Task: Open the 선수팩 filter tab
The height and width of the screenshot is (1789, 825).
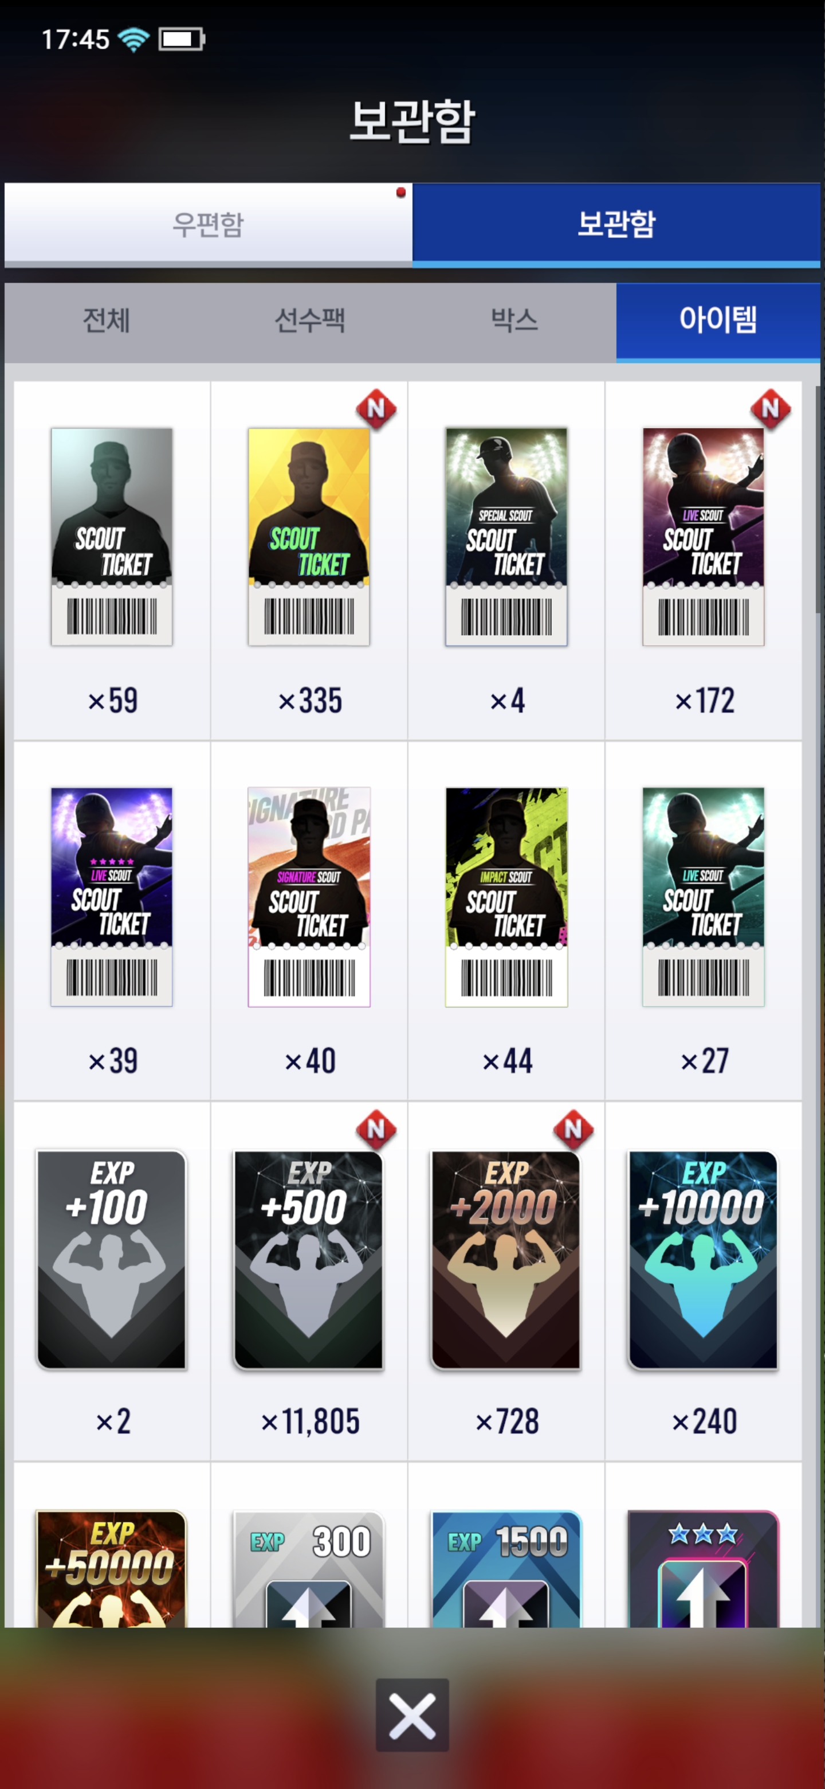Action: click(310, 321)
